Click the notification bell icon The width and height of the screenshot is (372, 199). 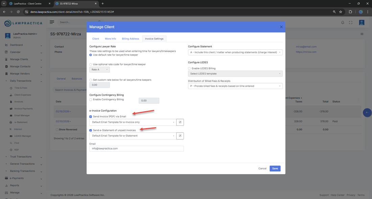(x=343, y=22)
